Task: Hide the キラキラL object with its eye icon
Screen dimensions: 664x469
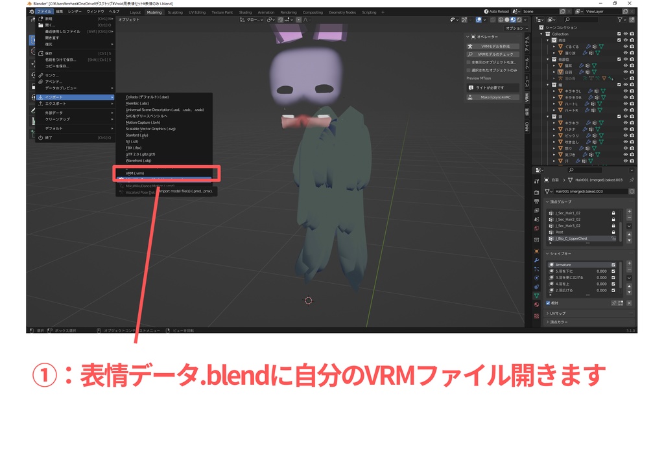Action: [625, 92]
